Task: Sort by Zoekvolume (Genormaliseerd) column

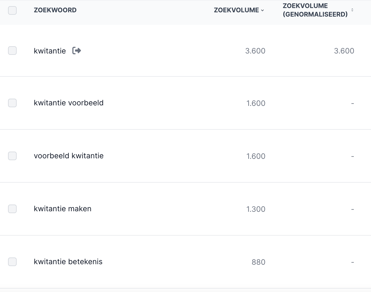Action: [x=315, y=10]
